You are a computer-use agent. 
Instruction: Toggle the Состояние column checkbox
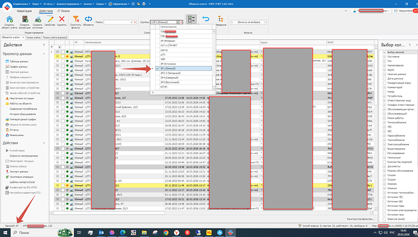coord(384,57)
